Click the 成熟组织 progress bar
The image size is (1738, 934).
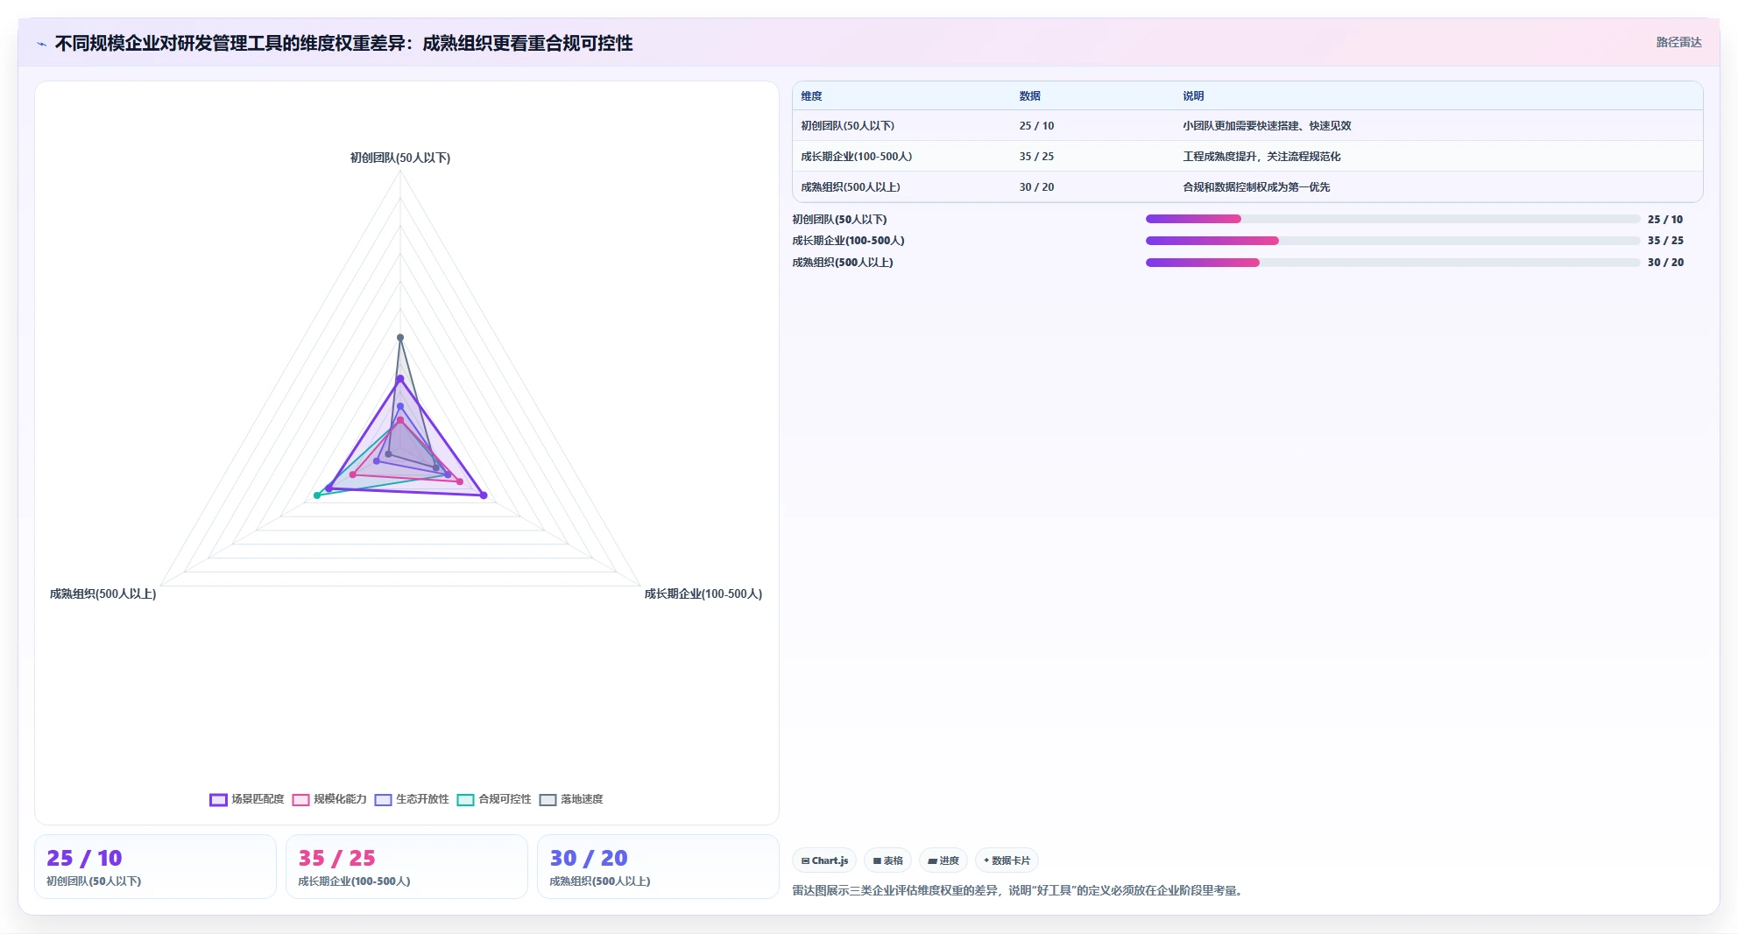pos(1393,263)
